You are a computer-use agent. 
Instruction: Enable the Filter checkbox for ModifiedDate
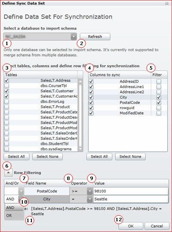point(159,113)
